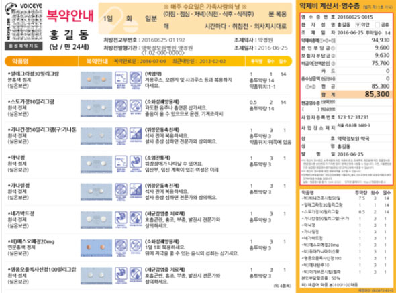Open the orange 비)에스오메정20mg pill photo
Viewport: 396px width, 293px height.
(x=96, y=248)
